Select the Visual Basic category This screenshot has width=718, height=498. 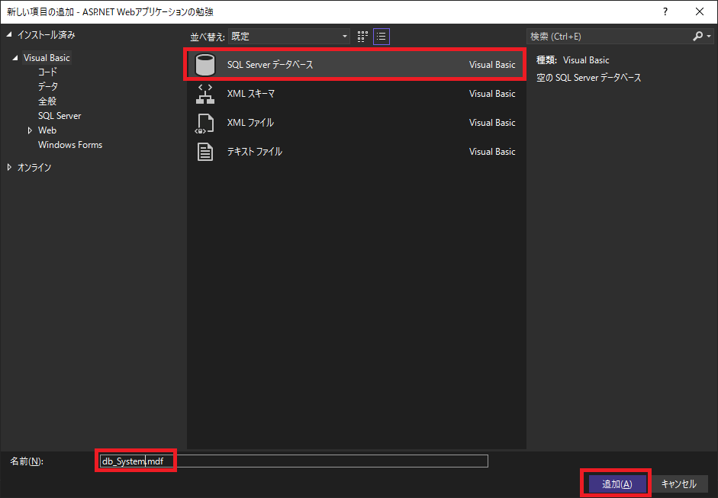click(47, 58)
